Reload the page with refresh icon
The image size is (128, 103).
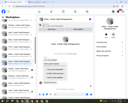pyautogui.click(x=9, y=6)
